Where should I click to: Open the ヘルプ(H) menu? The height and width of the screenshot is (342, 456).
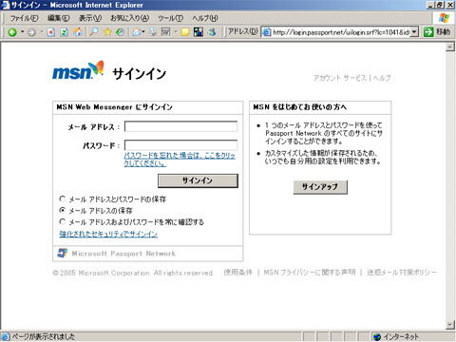(205, 18)
